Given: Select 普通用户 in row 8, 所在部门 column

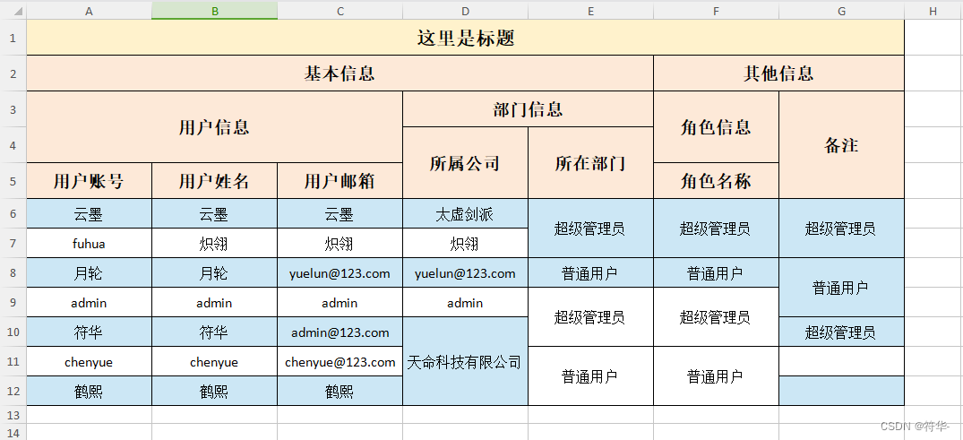Looking at the screenshot, I should point(591,272).
